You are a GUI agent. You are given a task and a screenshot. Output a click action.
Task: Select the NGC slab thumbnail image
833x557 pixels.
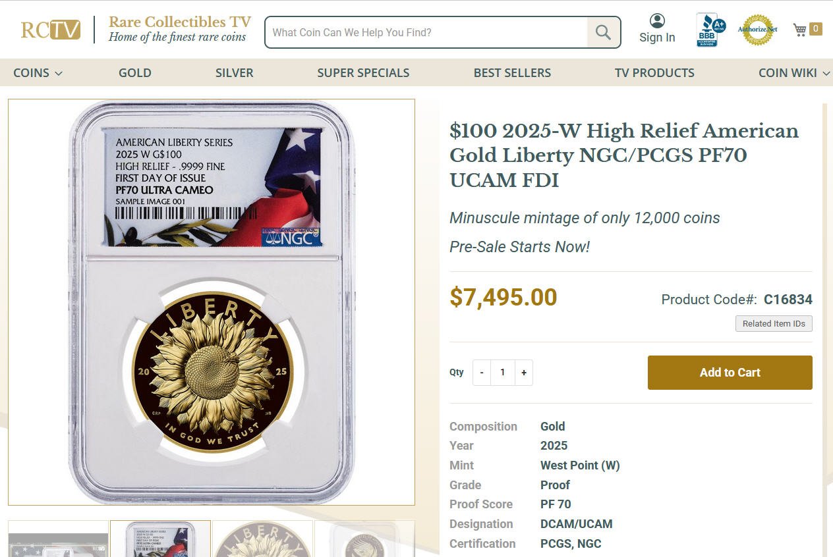pos(160,539)
